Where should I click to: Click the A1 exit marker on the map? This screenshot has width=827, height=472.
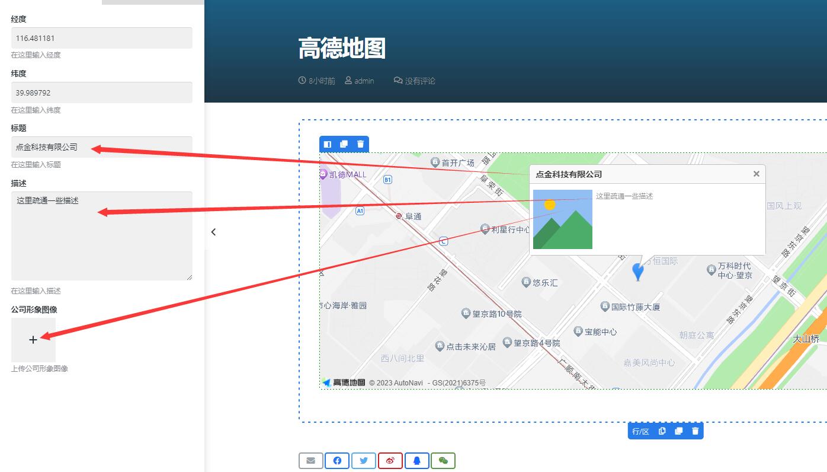(x=360, y=211)
